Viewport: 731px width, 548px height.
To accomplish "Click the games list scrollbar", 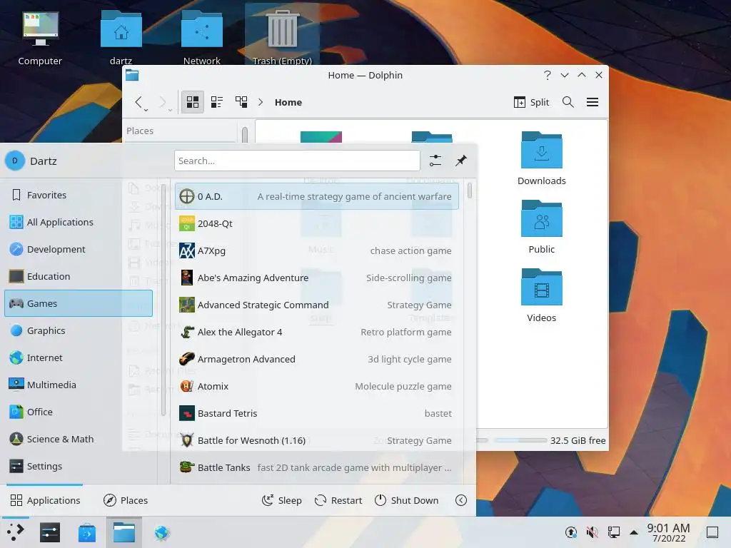I will click(x=470, y=190).
